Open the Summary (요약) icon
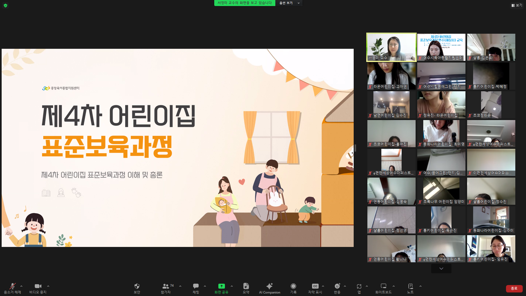 246,286
